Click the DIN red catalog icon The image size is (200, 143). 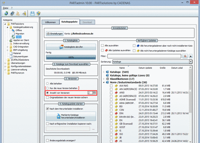[x=116, y=113]
